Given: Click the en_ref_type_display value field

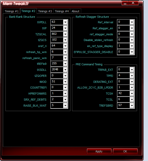Looking at the screenshot, I should 123,46.
